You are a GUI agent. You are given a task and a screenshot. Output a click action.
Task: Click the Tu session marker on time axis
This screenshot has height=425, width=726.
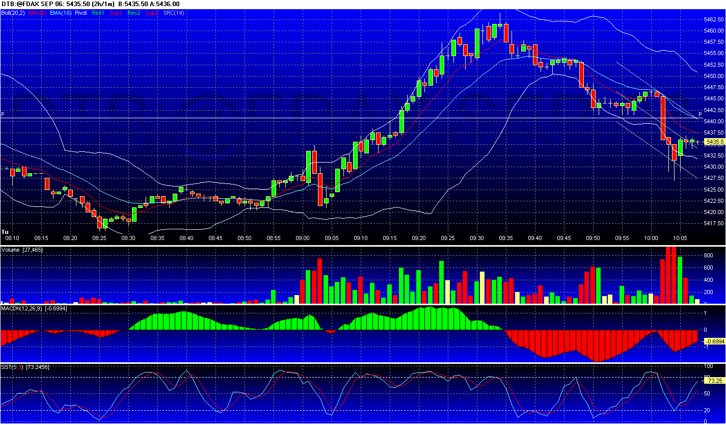[x=4, y=231]
